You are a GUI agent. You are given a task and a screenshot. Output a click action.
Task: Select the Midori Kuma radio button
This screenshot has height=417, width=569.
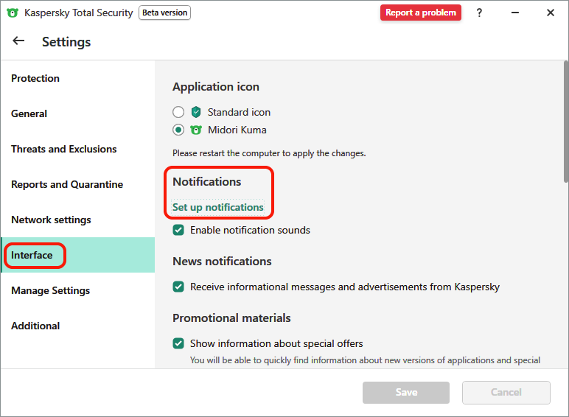click(178, 130)
